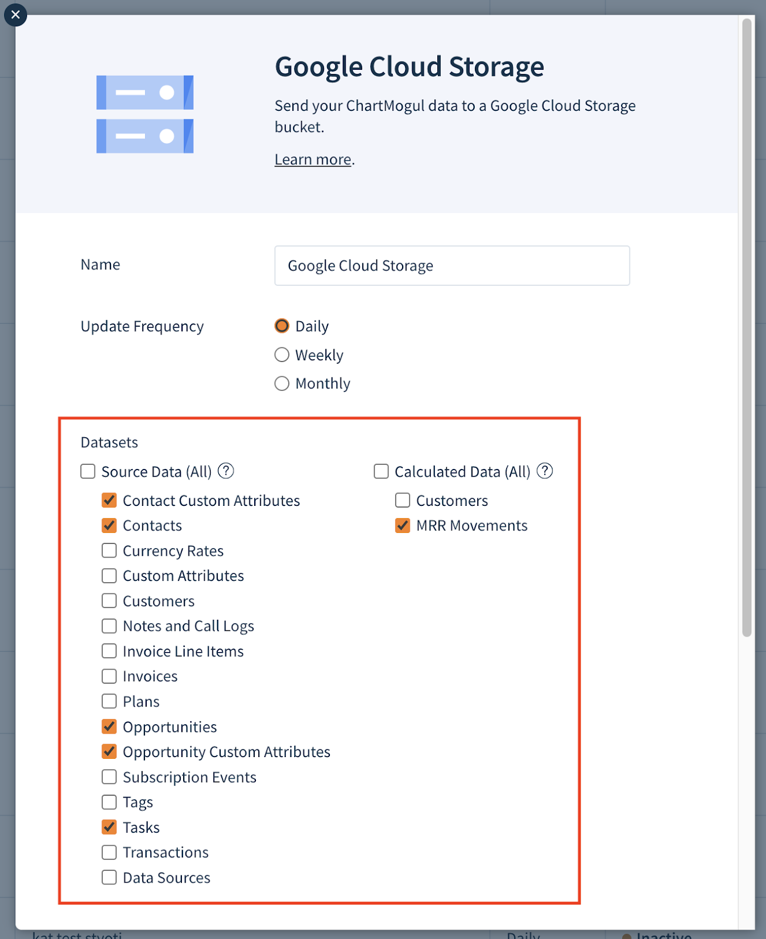The image size is (766, 939).
Task: Enable Currency Rates dataset
Action: [109, 550]
